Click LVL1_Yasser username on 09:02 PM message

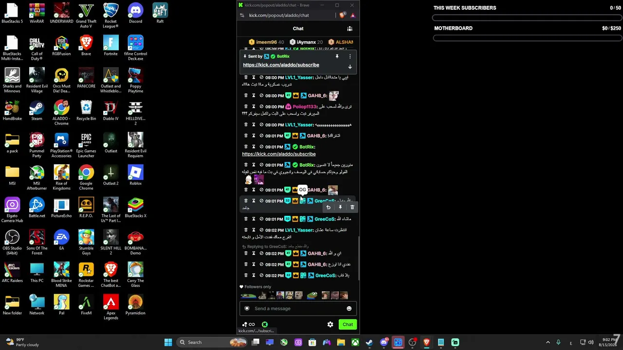pyautogui.click(x=299, y=230)
